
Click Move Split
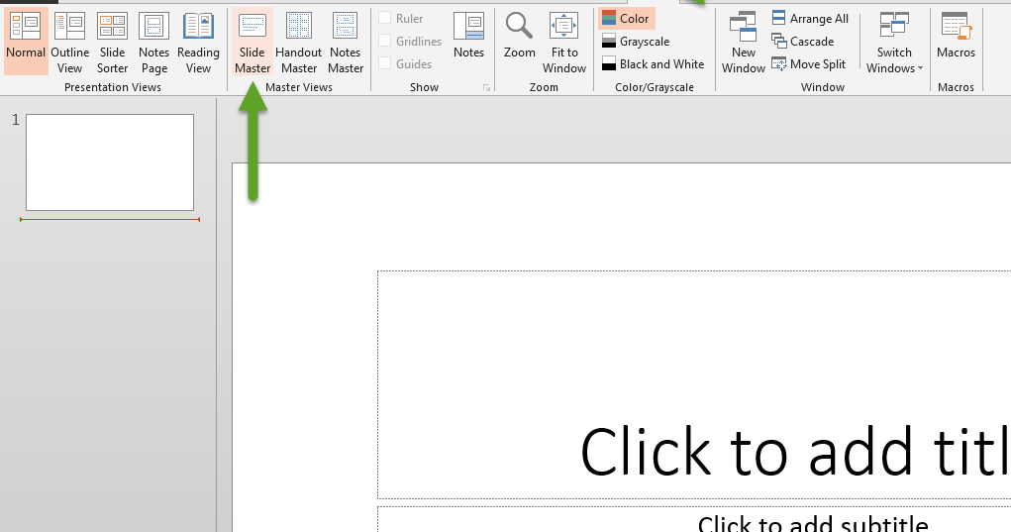click(x=809, y=63)
